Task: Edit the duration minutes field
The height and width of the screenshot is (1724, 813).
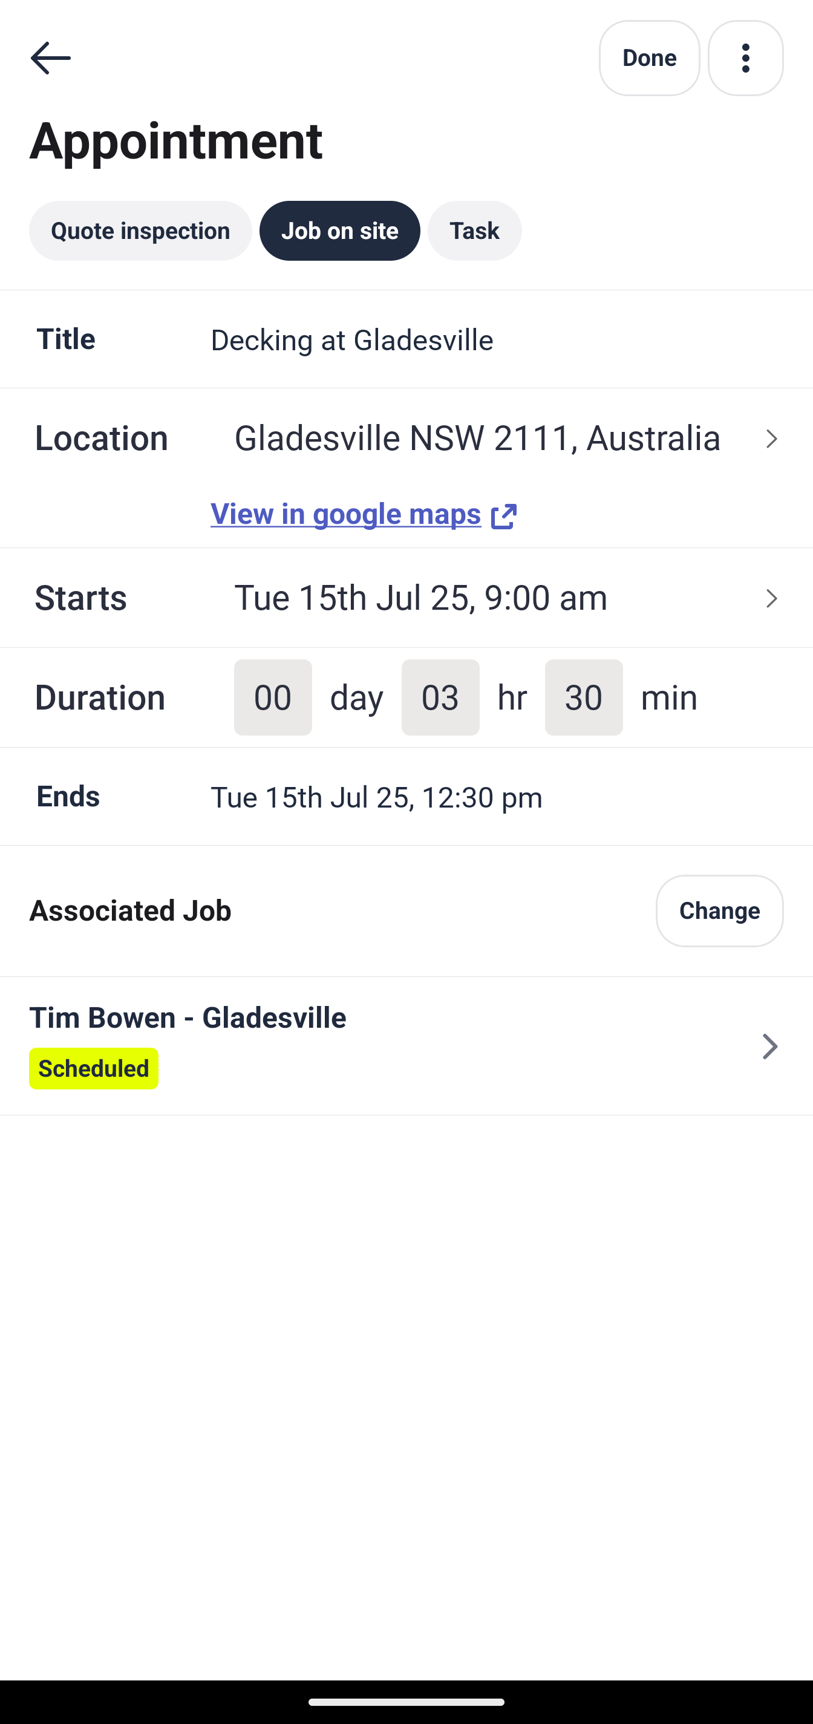Action: (x=583, y=697)
